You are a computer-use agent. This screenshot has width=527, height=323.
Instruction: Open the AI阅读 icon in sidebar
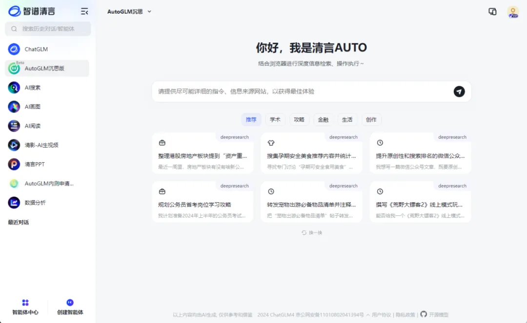[x=14, y=126]
